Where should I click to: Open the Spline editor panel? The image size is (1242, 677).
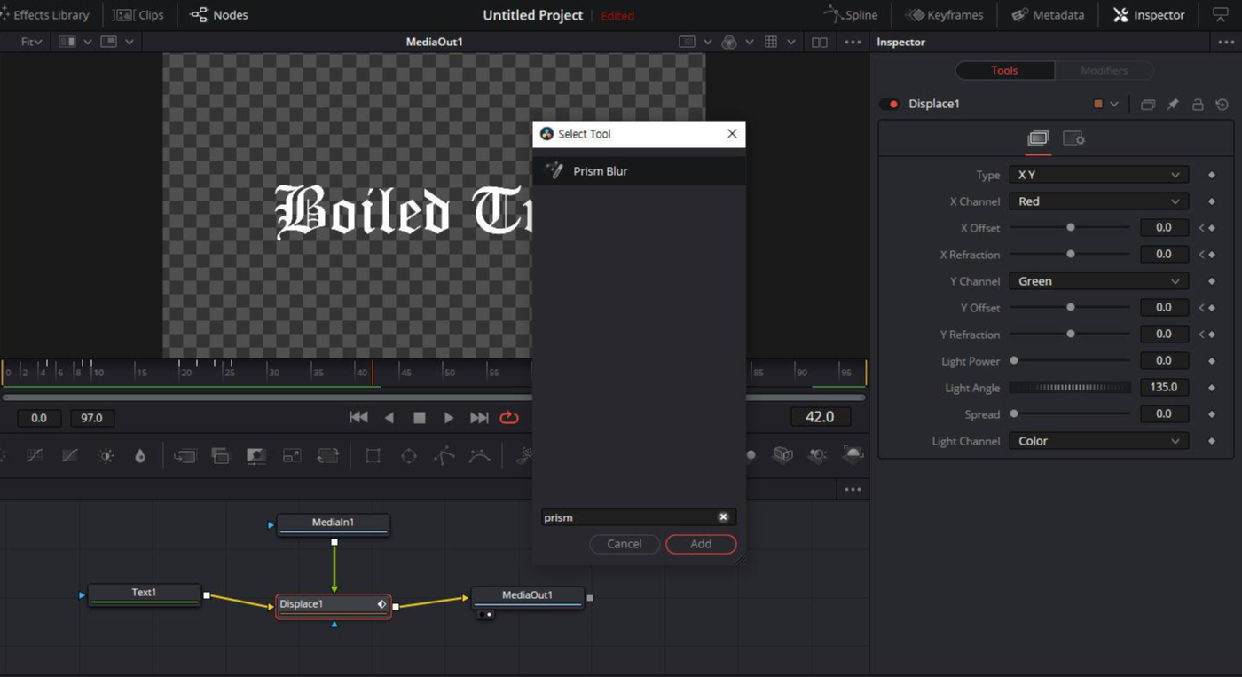click(851, 15)
